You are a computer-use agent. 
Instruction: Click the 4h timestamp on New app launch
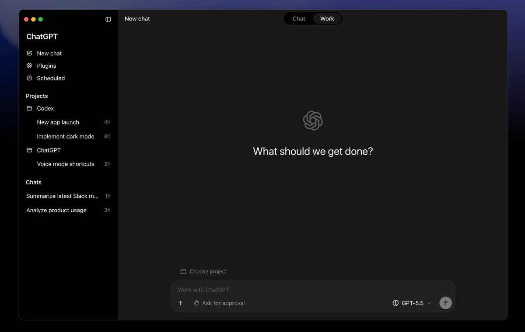pyautogui.click(x=107, y=122)
